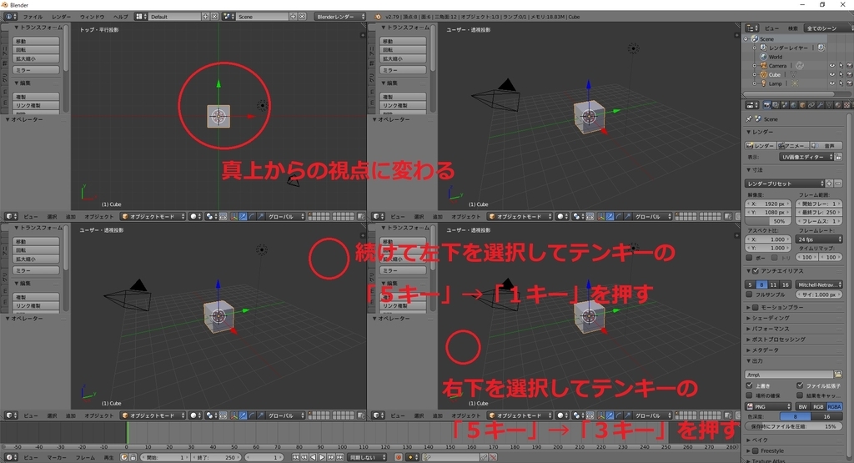Click the アニメーション render button
Viewport: 854px width, 463px height.
792,145
